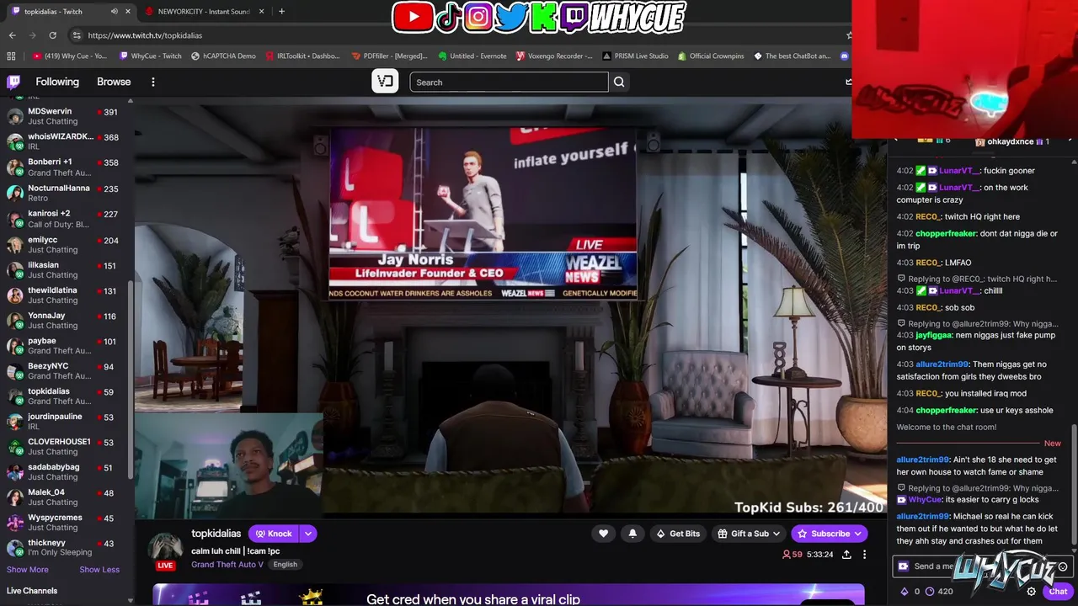Open Wyspycremes channel in sidebar

tap(65, 523)
